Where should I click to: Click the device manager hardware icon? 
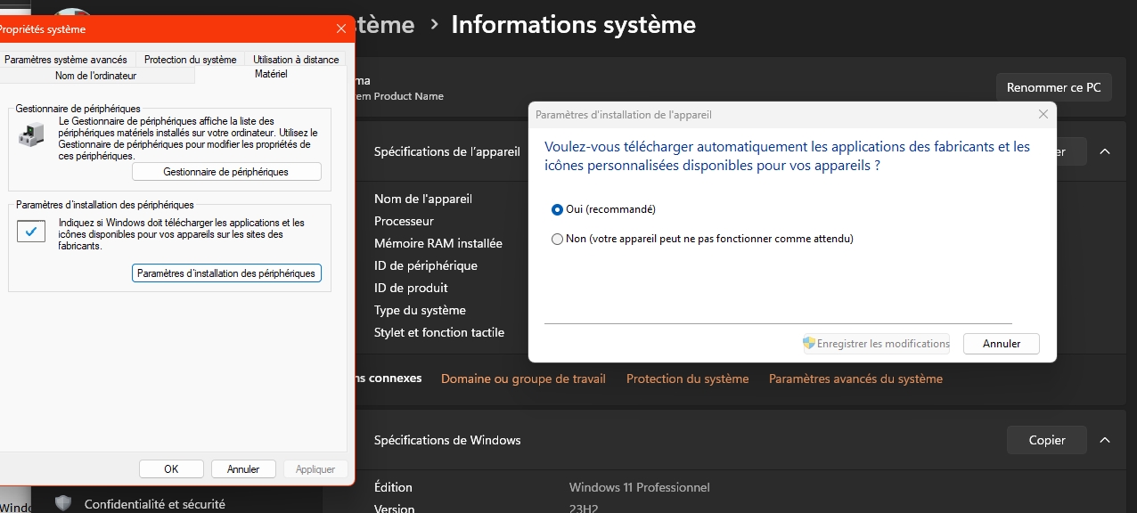(x=30, y=134)
